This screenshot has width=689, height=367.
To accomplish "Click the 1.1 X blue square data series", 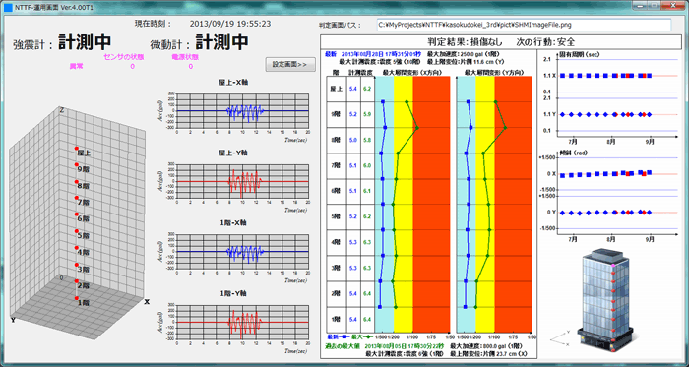I will point(606,76).
